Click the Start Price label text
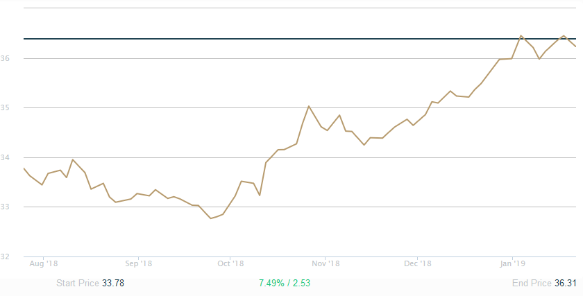Image resolution: width=583 pixels, height=296 pixels. click(x=77, y=284)
